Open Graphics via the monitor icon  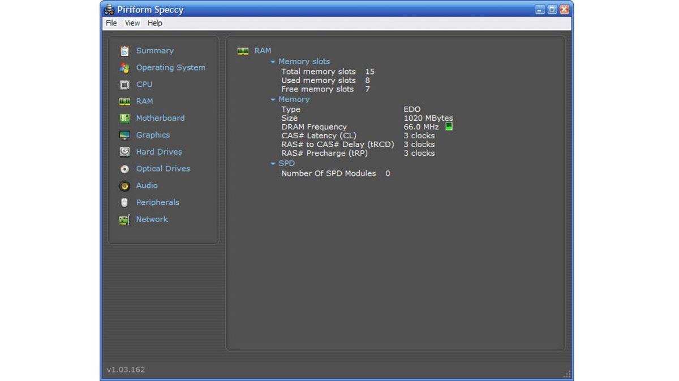(124, 135)
